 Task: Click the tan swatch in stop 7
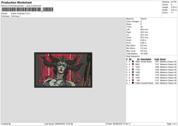tap(133, 78)
